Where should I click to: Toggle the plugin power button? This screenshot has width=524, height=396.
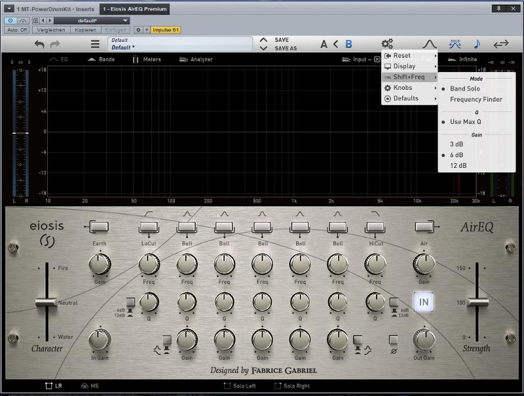[10, 21]
